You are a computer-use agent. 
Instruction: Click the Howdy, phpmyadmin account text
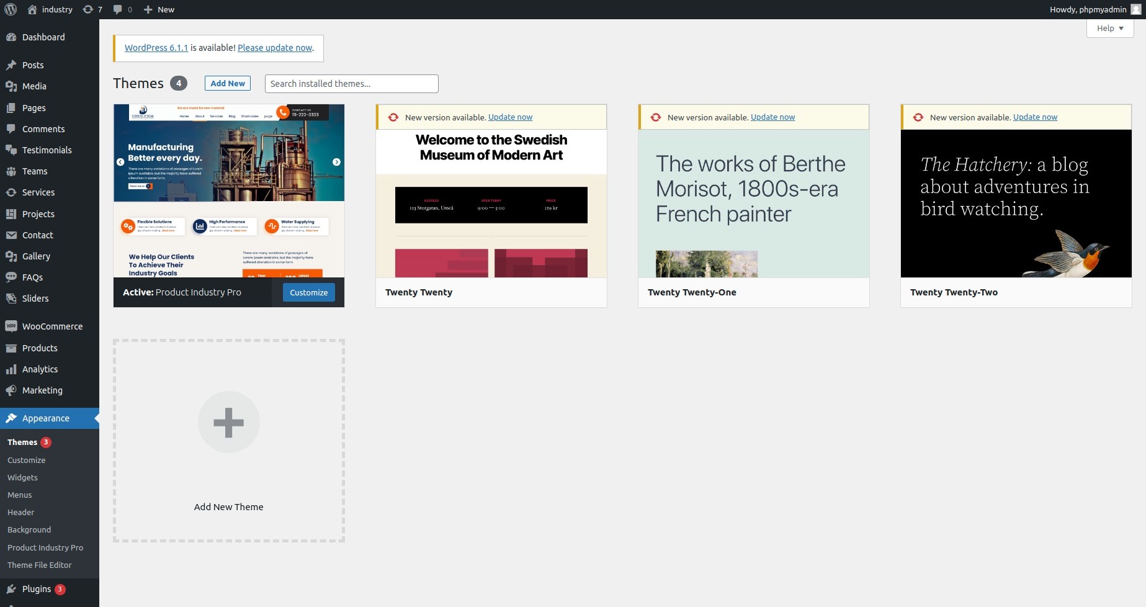pos(1088,9)
